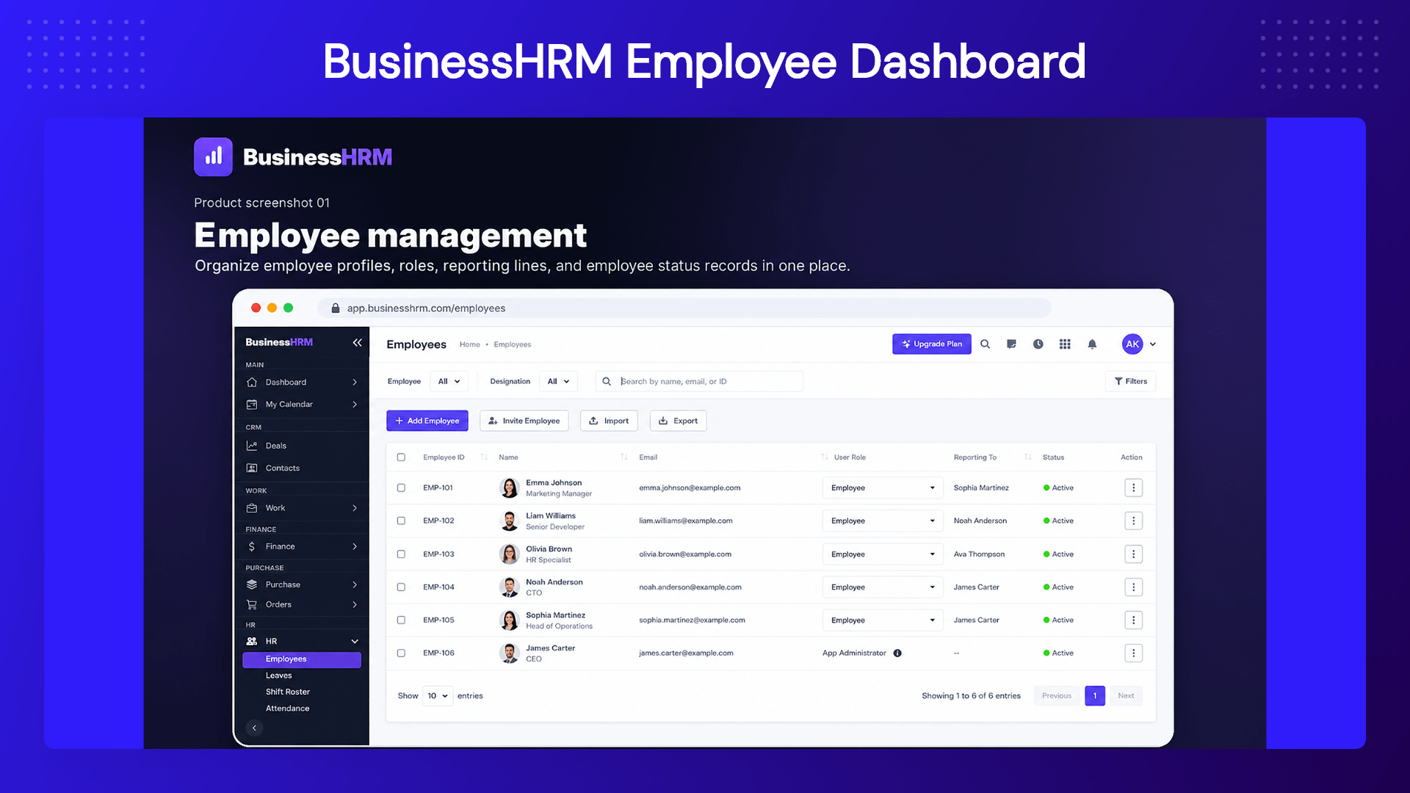Check the box for EMP-106
The width and height of the screenshot is (1410, 793).
401,653
